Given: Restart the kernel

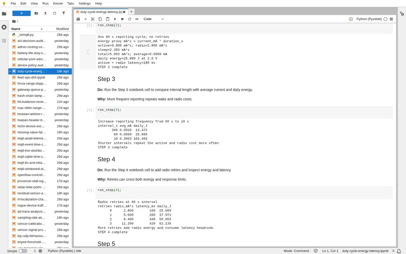Looking at the screenshot, I should coord(130,19).
